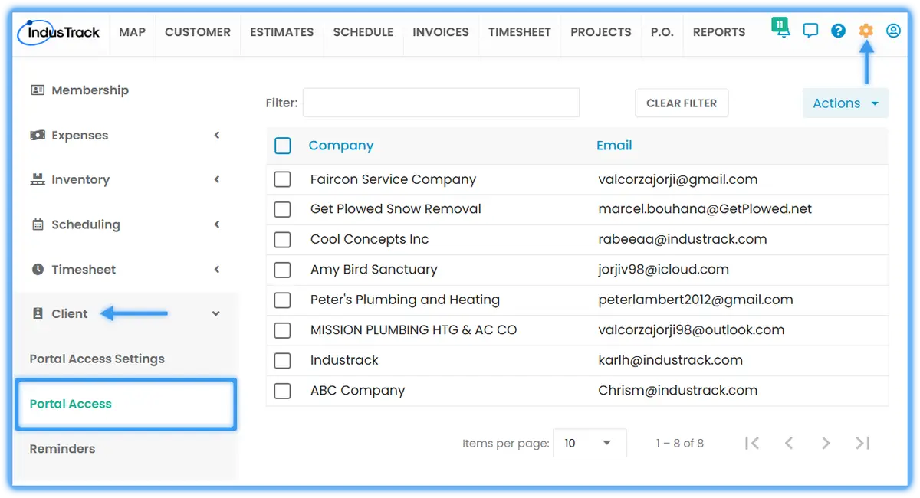The width and height of the screenshot is (920, 498).
Task: Open the settings gear icon
Action: [866, 31]
